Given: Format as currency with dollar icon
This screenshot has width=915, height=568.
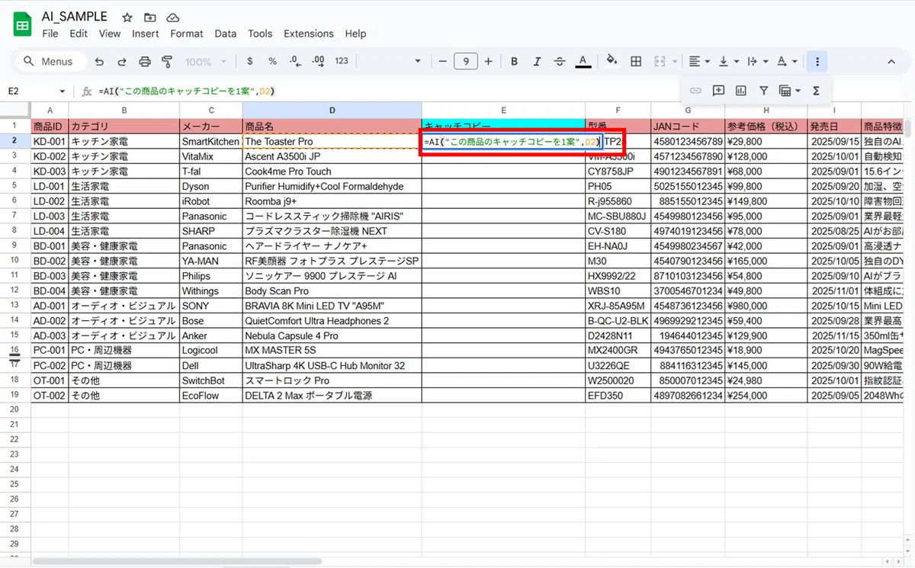Looking at the screenshot, I should click(250, 62).
